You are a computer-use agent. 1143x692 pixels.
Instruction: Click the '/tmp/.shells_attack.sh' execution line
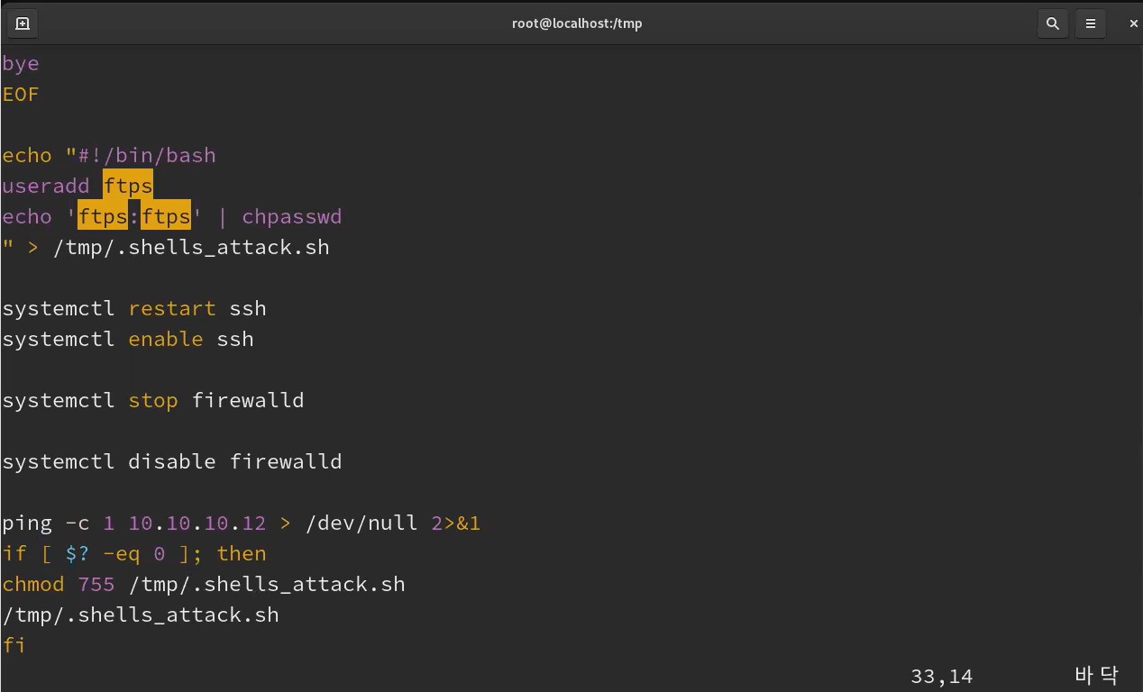pos(141,615)
